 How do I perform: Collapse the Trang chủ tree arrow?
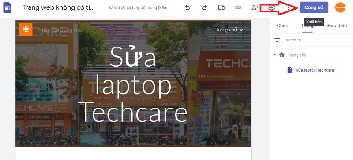coord(274,55)
